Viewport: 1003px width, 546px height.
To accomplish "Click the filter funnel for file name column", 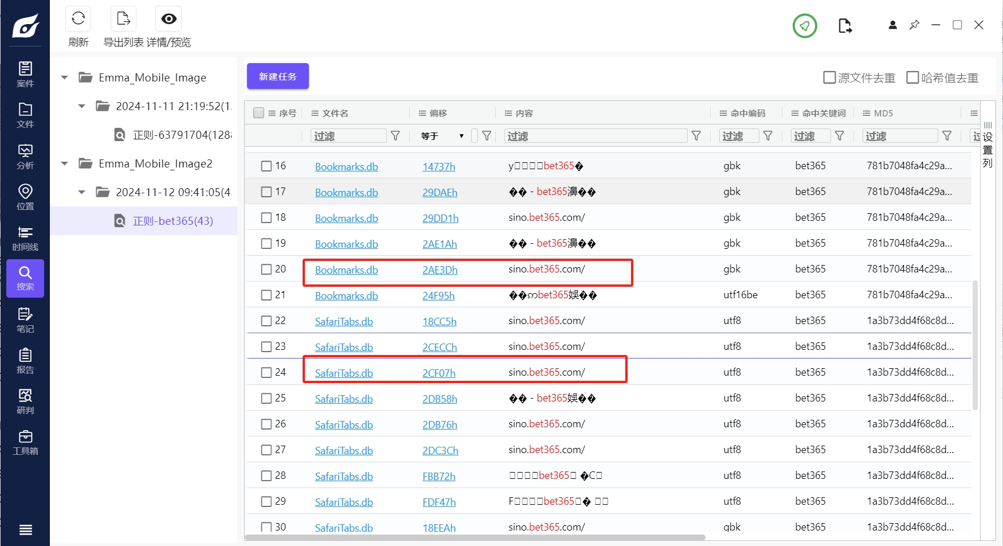I will point(395,136).
